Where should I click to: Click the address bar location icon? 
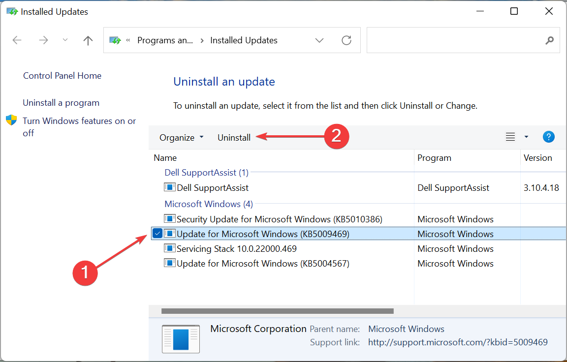pos(115,40)
